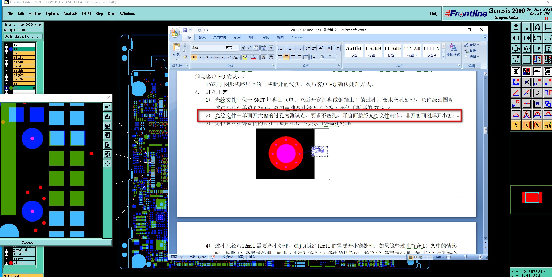Image resolution: width=552 pixels, height=277 pixels.
Task: Click the Word vertical scrollbar thumb
Action: pos(485,131)
